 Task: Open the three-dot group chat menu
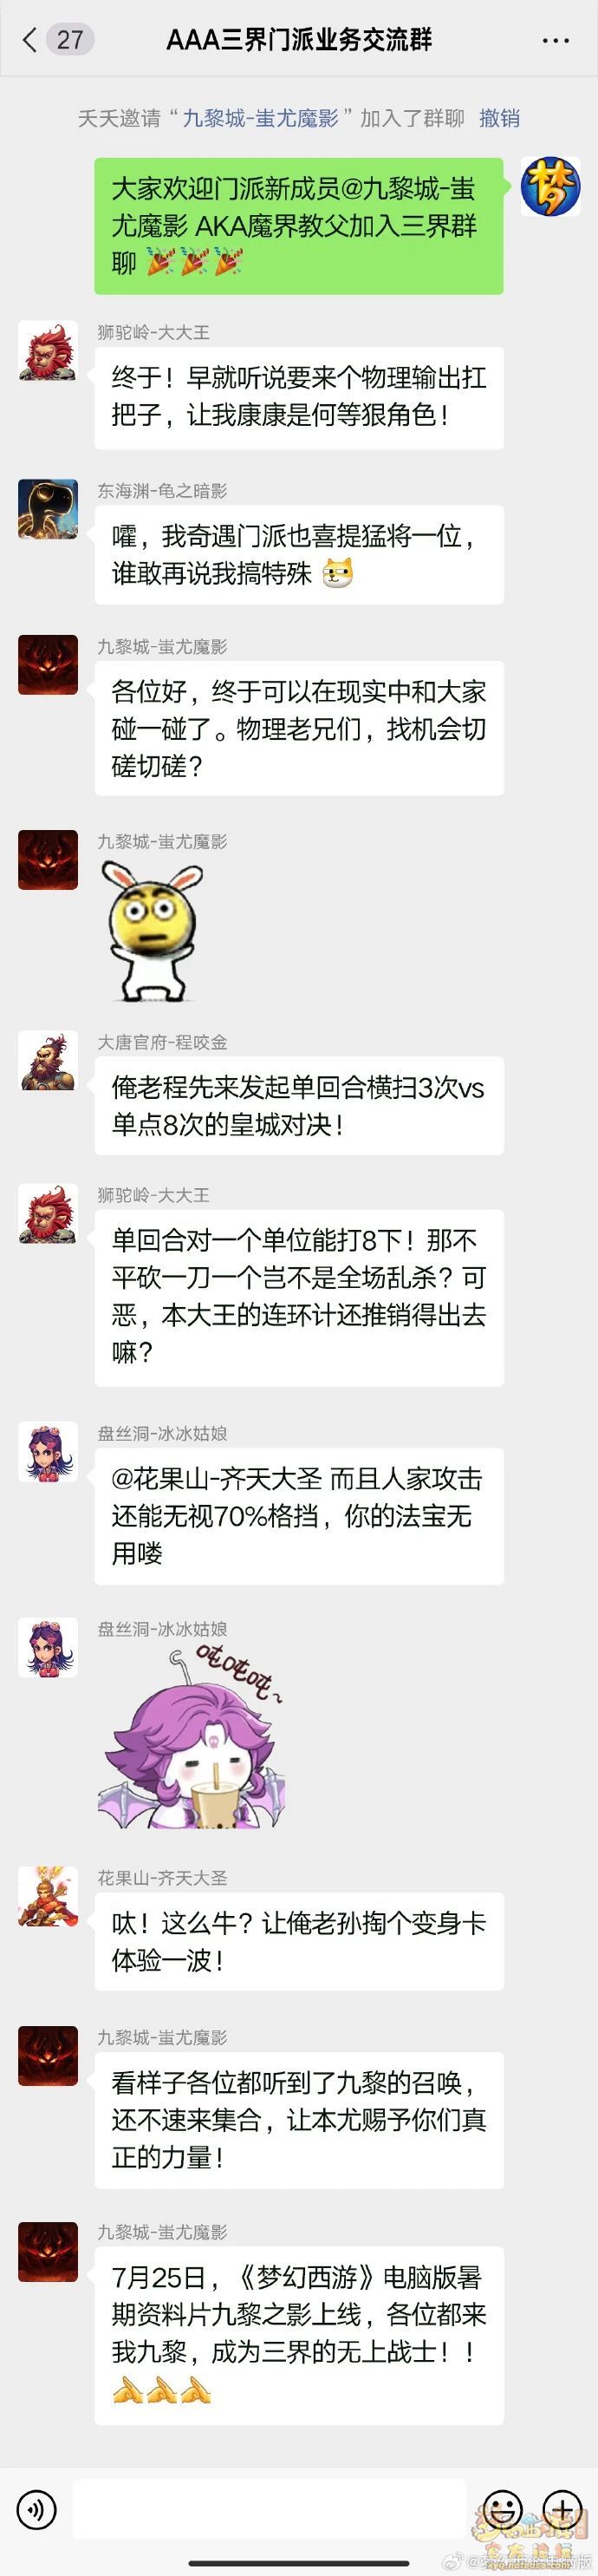555,41
